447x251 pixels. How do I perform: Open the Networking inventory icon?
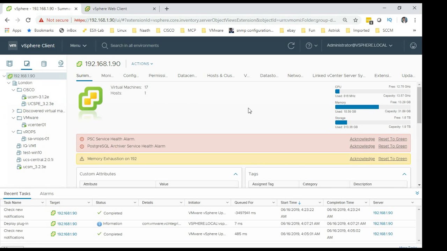point(61,63)
